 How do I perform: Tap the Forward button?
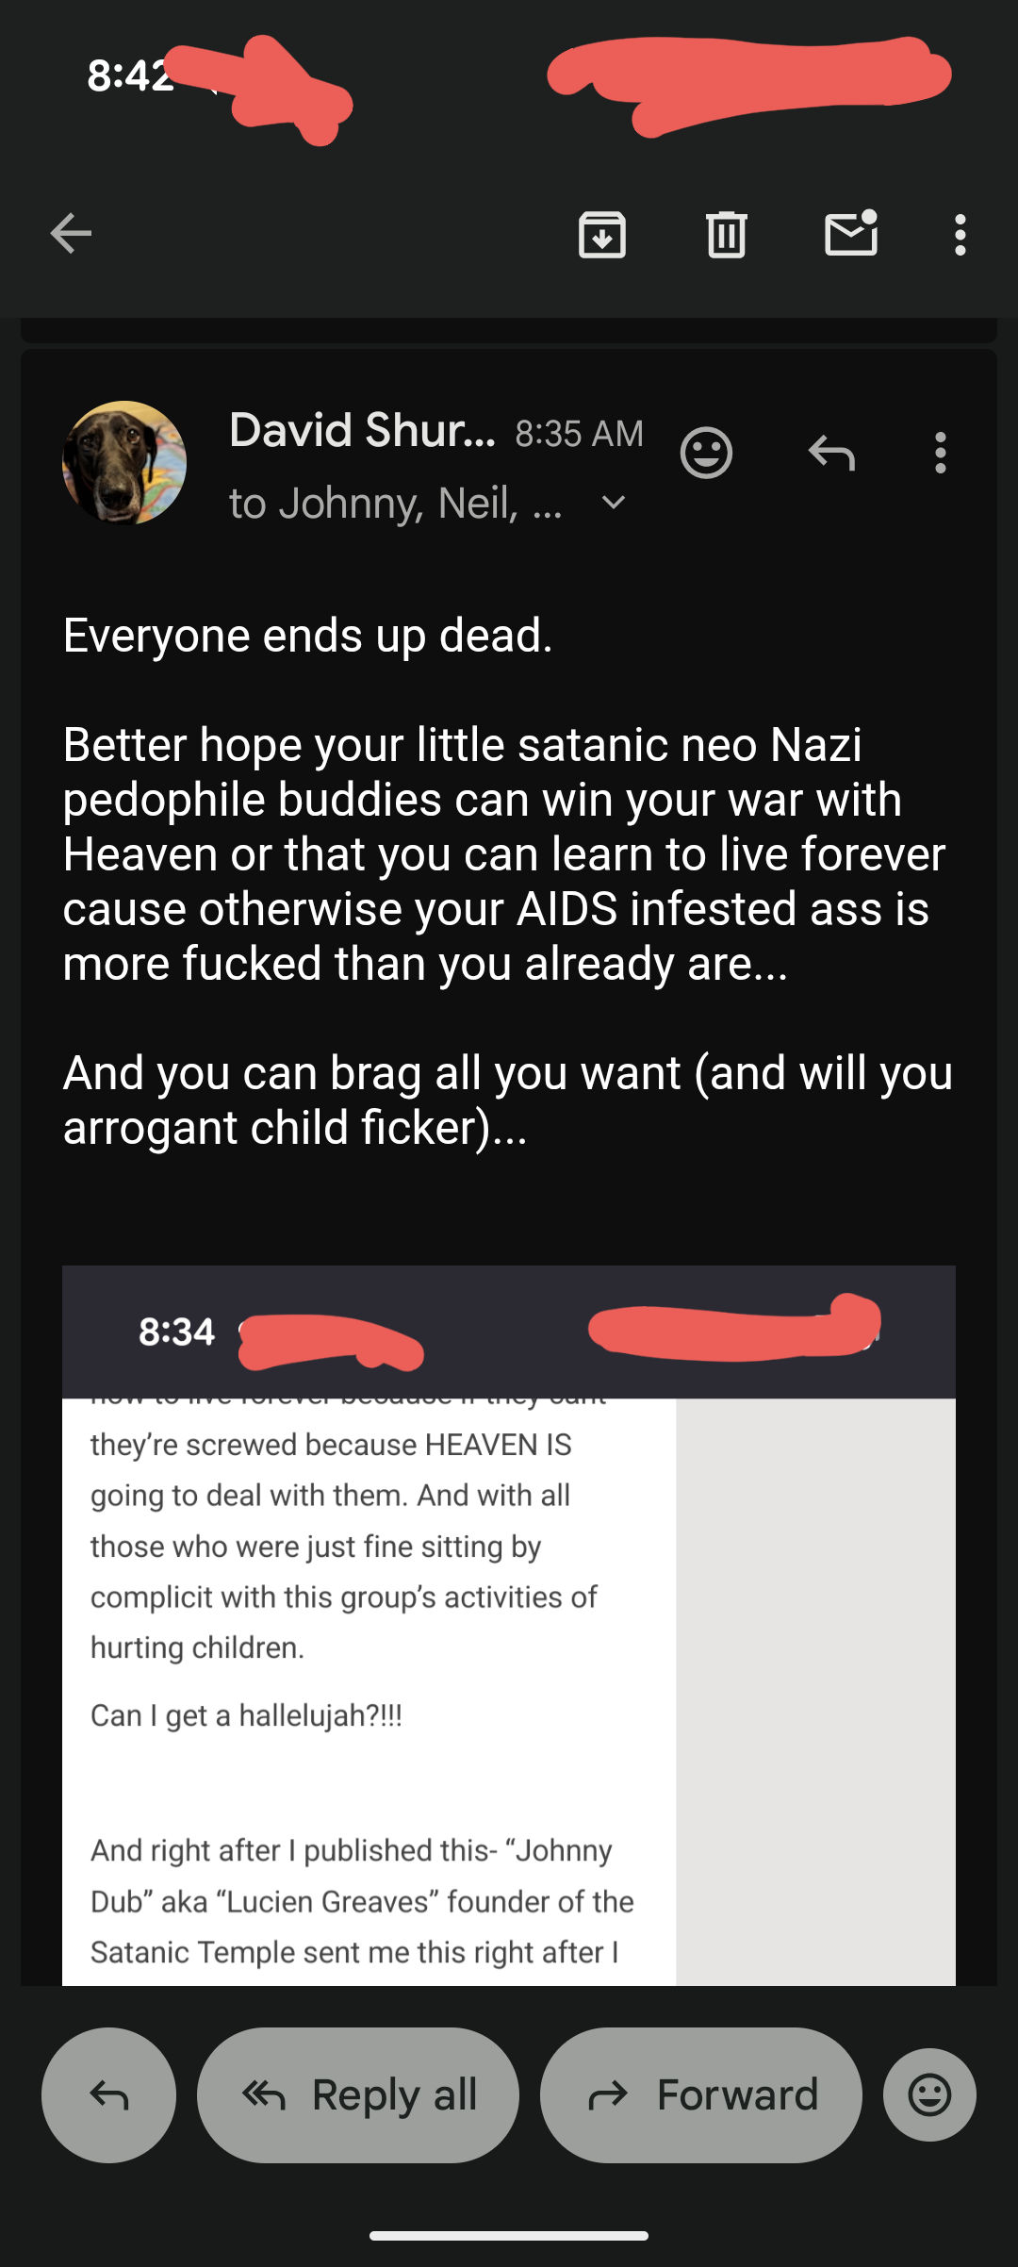701,2094
